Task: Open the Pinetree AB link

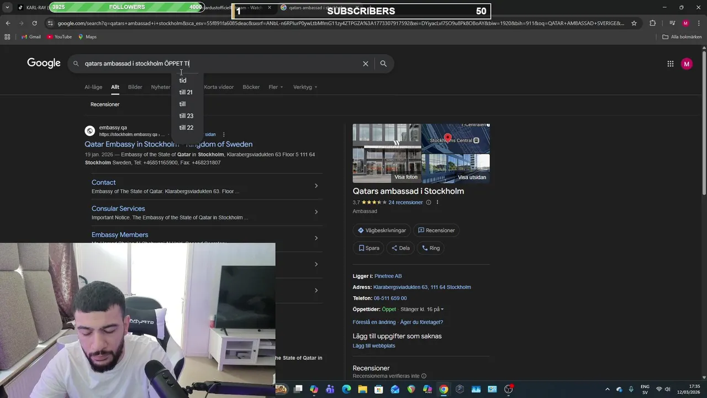Action: point(388,276)
